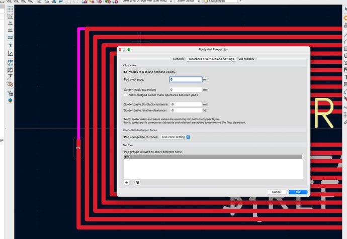347x239 pixels.
Task: Toggle high contrast layer mode icon
Action: click(x=10, y=84)
